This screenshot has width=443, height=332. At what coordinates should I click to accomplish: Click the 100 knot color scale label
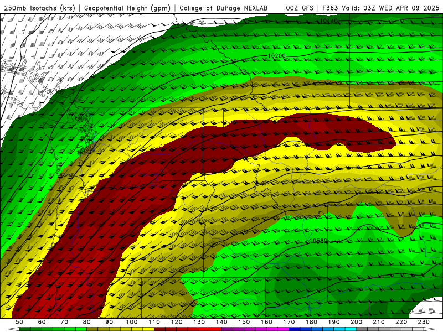pyautogui.click(x=132, y=322)
